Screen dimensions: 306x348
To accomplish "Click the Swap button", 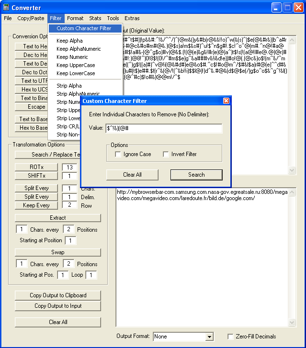I will (x=58, y=252).
